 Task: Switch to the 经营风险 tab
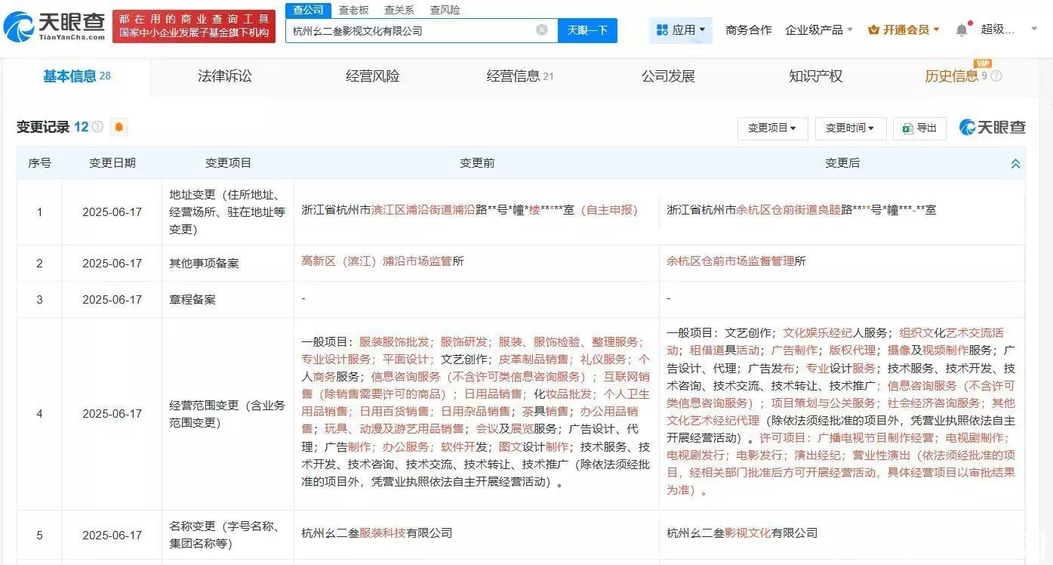coord(373,76)
